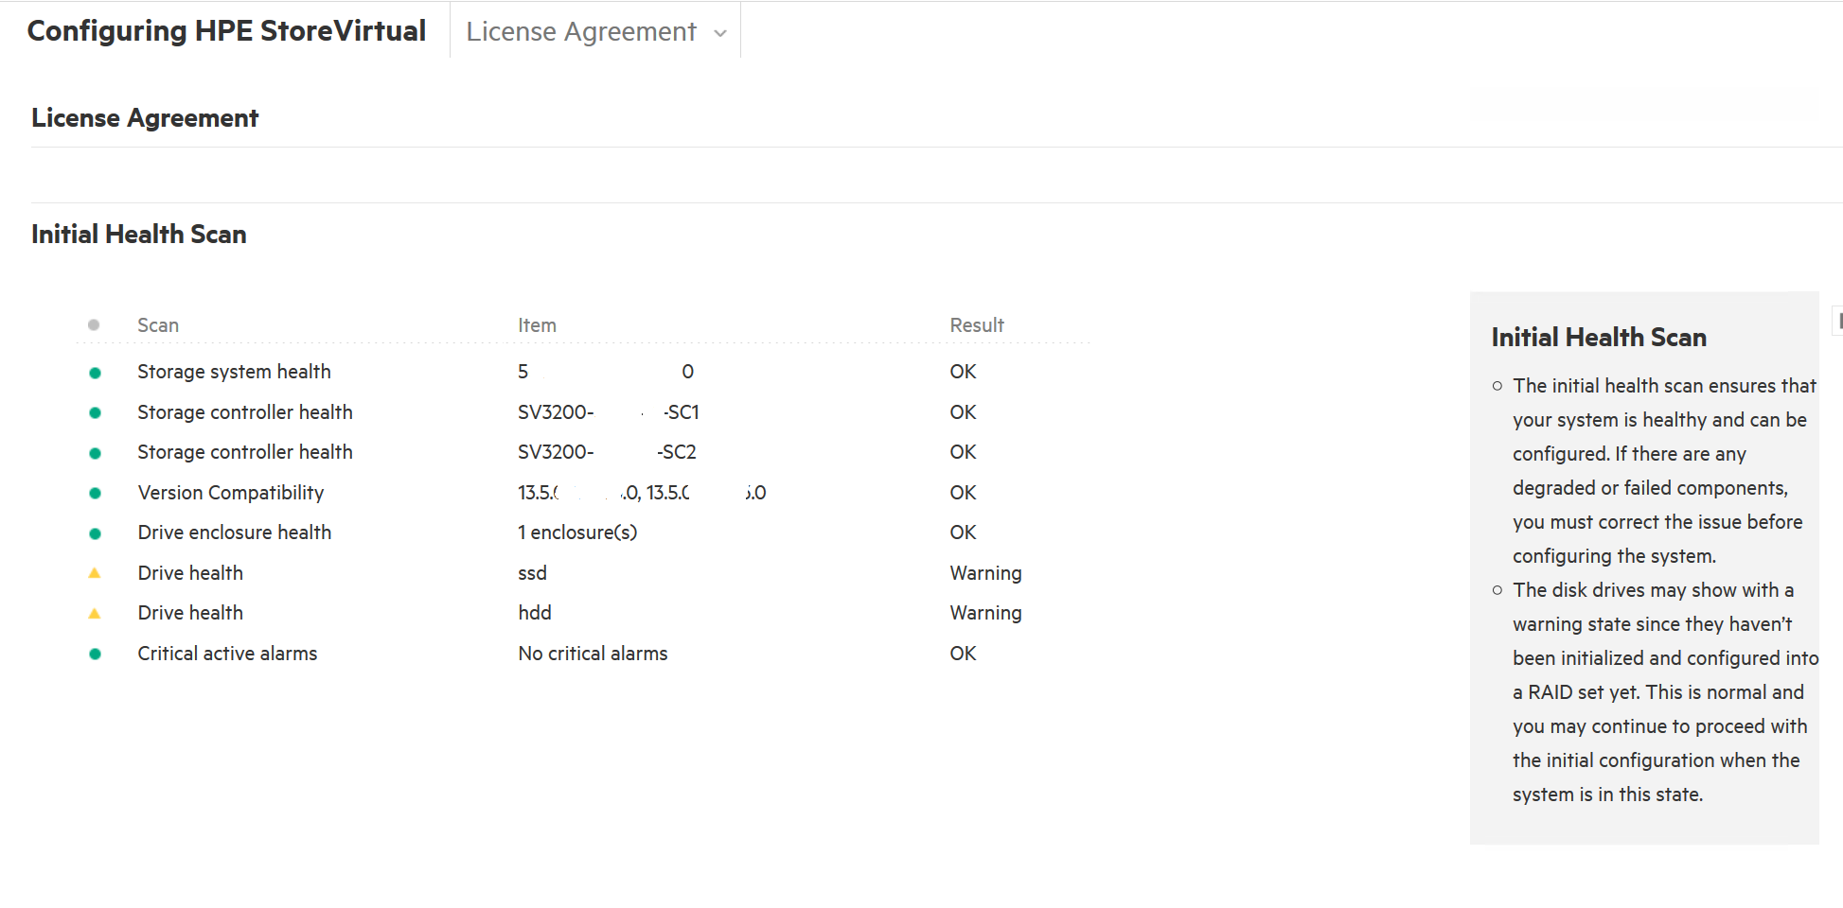1843x908 pixels.
Task: Click the 'Scan' column header
Action: tap(158, 325)
